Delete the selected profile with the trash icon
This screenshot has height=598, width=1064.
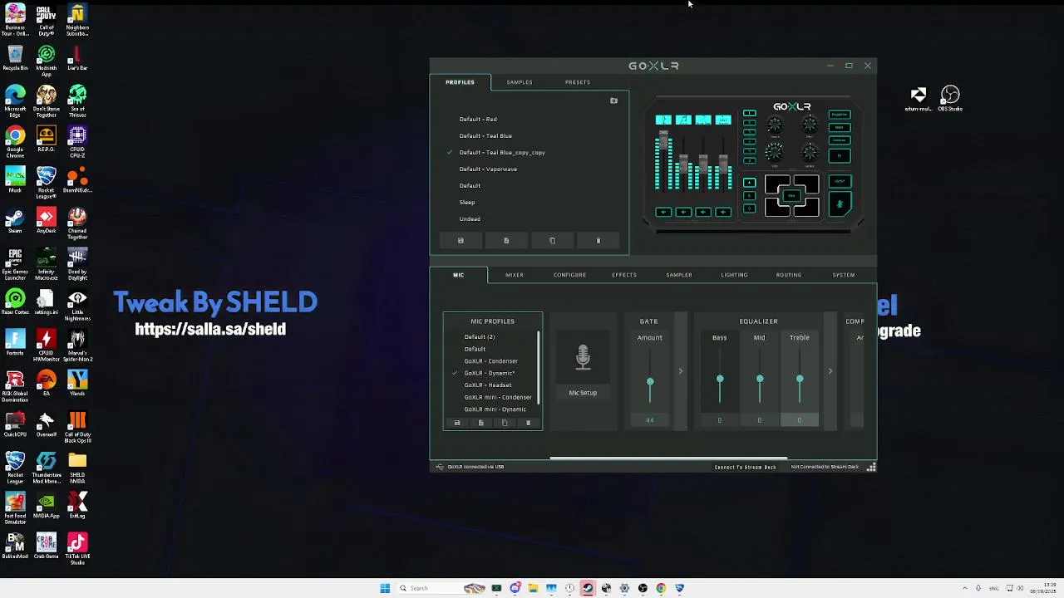pos(598,241)
